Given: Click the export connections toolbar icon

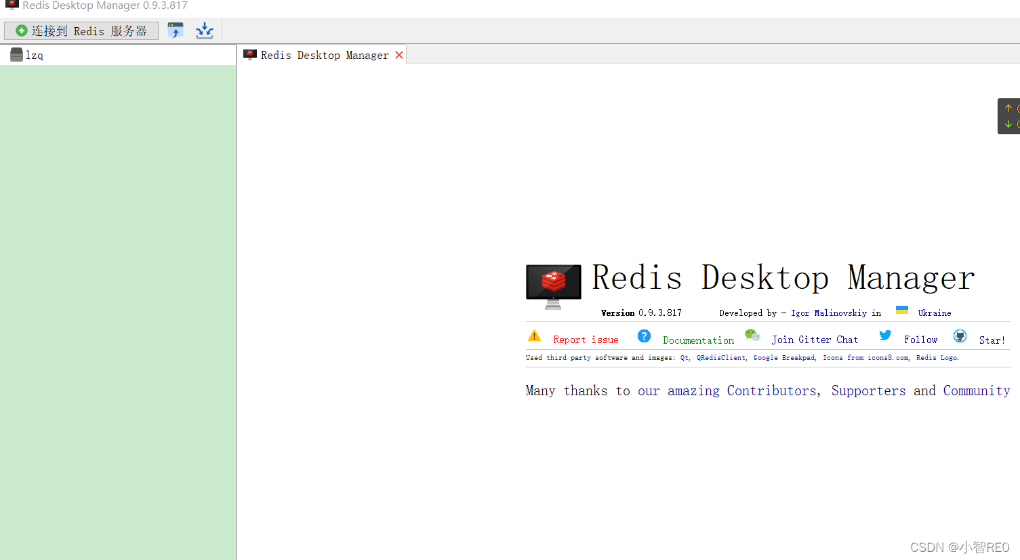Looking at the screenshot, I should (x=205, y=31).
